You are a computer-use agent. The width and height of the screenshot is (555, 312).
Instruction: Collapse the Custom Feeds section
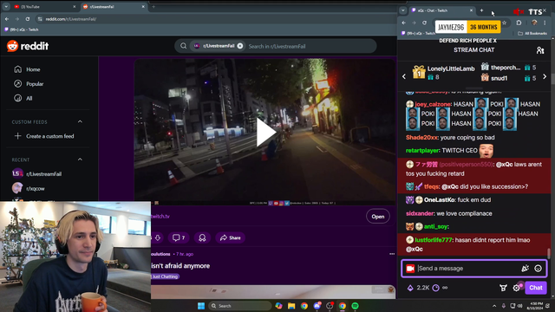(x=80, y=121)
